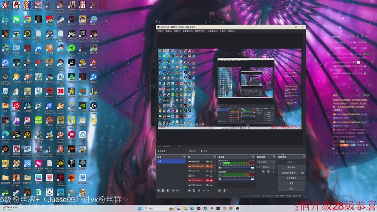Hide the orange text GDI+ (2) source

(x=207, y=166)
